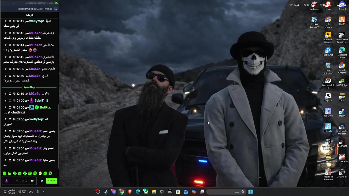
Task: Delete M0a4d's 12:44 message trash icon
Action: [x=5, y=45]
